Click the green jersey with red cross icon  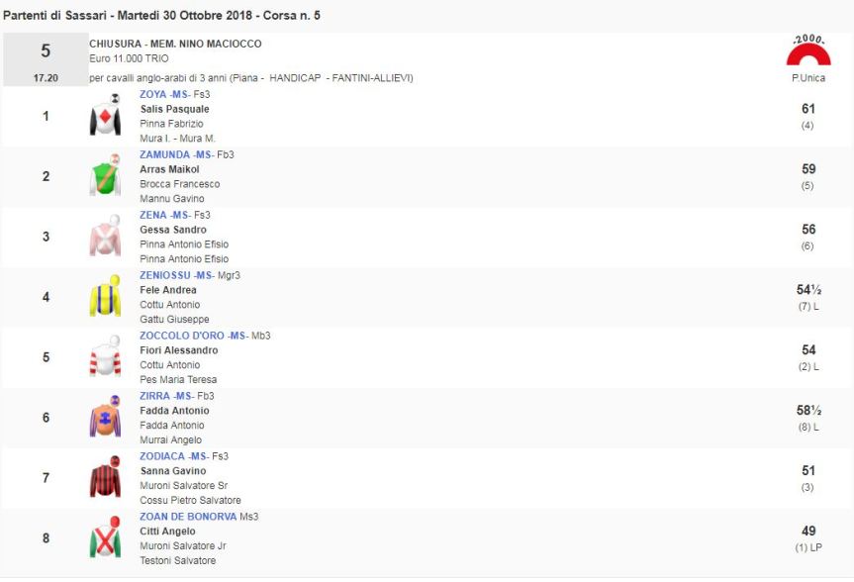tap(105, 538)
